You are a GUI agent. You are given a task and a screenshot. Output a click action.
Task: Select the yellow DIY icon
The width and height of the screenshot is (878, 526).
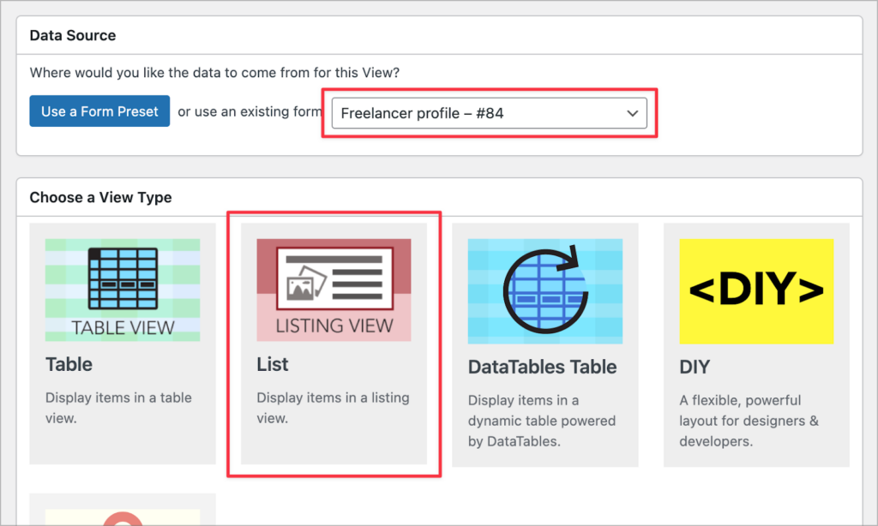pos(756,291)
